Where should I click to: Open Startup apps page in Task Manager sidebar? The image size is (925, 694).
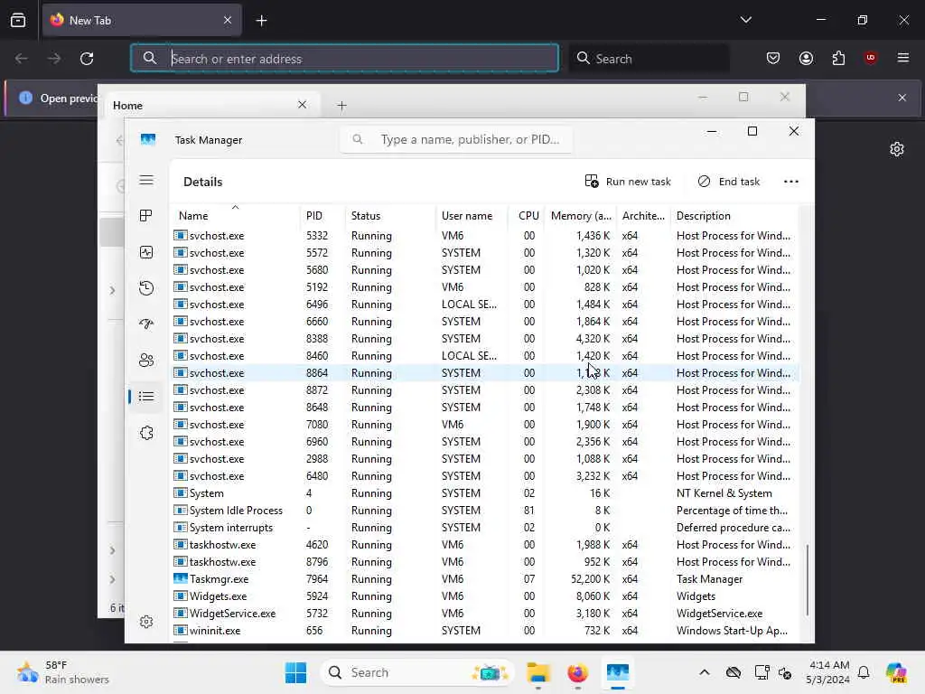pos(146,324)
